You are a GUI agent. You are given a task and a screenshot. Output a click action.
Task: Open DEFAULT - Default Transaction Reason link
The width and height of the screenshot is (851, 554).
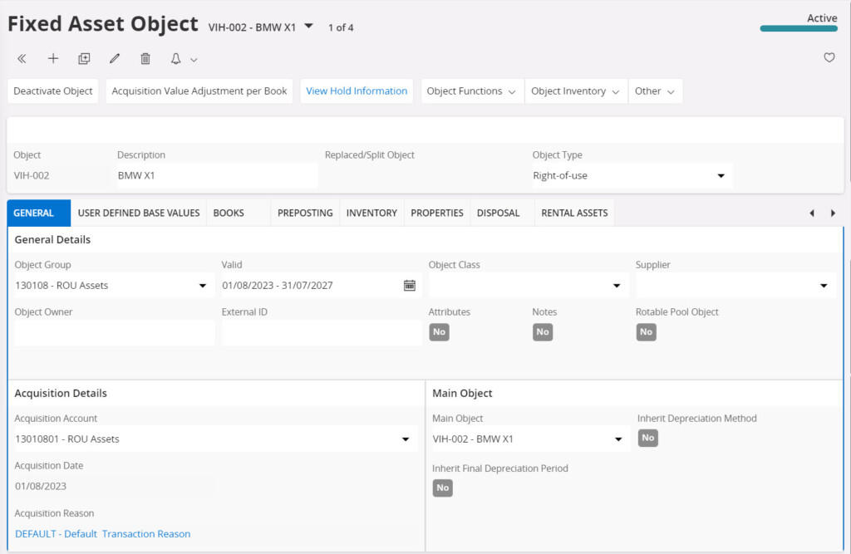tap(103, 534)
